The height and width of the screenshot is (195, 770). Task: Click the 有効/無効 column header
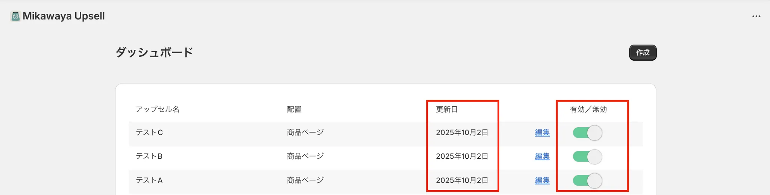click(x=588, y=109)
